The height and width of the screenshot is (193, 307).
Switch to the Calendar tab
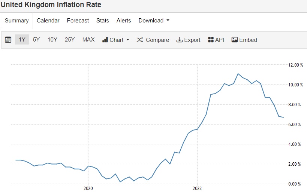[x=48, y=21]
